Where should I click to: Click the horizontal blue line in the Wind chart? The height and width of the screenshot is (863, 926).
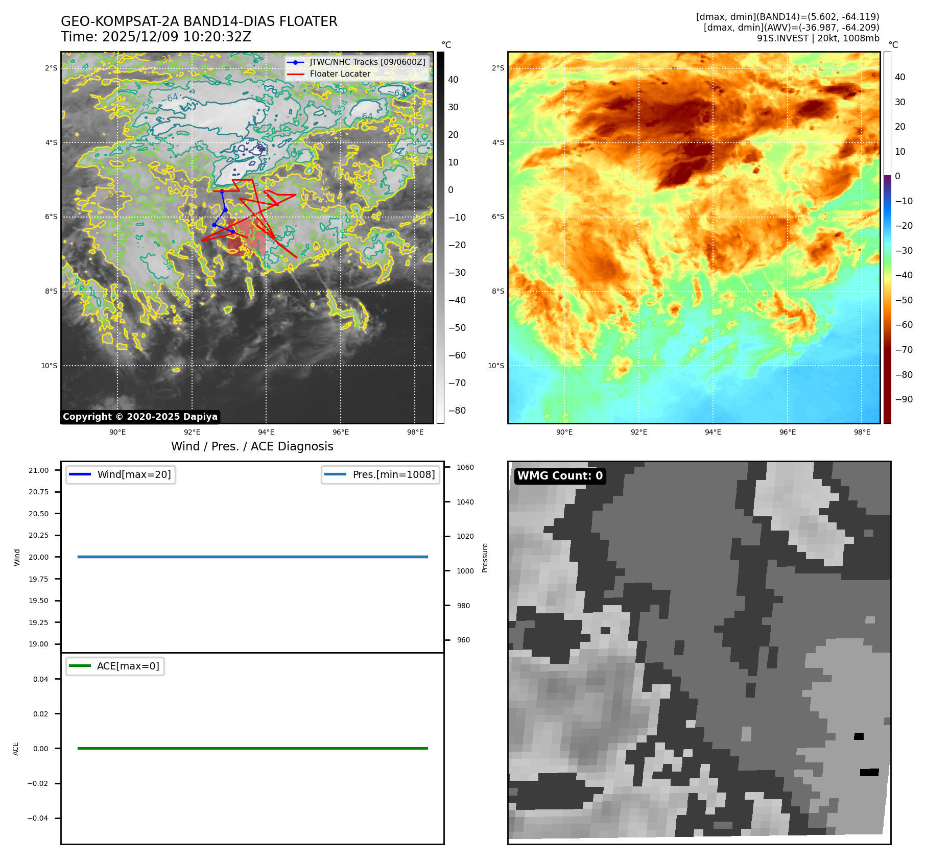tap(252, 557)
